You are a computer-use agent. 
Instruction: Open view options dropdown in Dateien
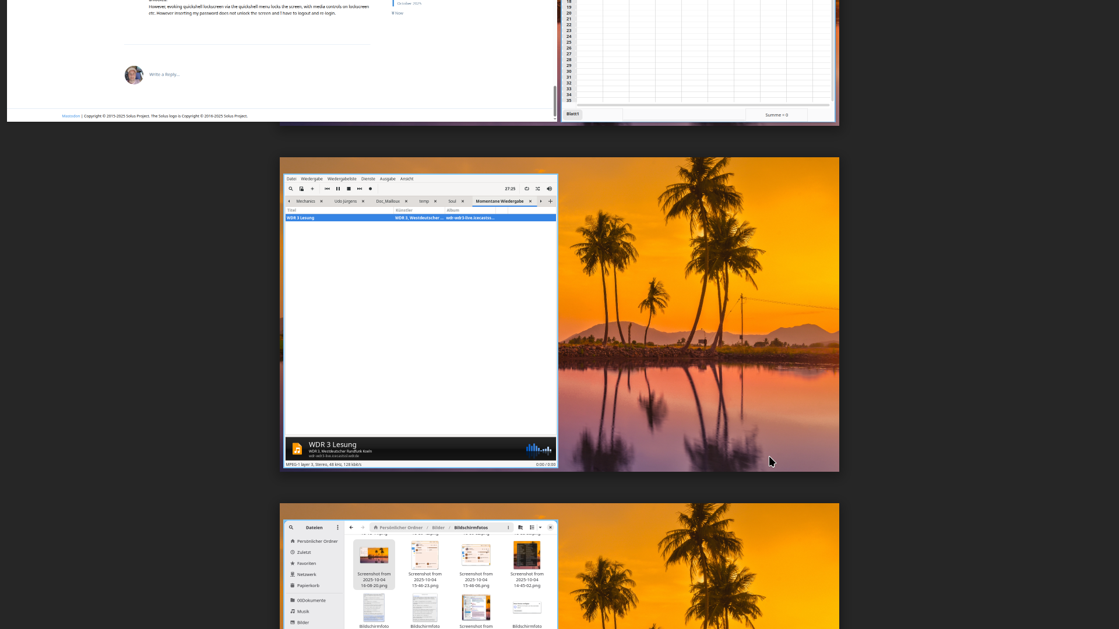[540, 528]
